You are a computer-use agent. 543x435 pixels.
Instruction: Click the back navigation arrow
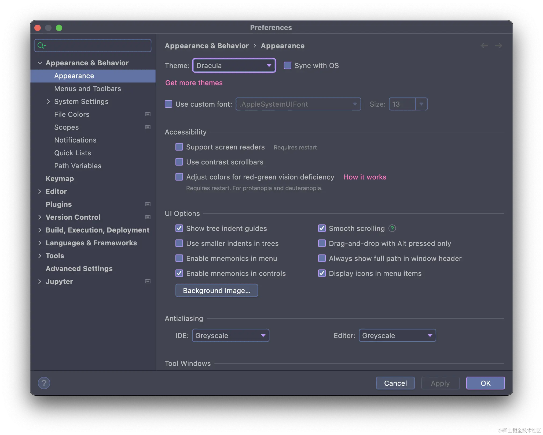[484, 46]
